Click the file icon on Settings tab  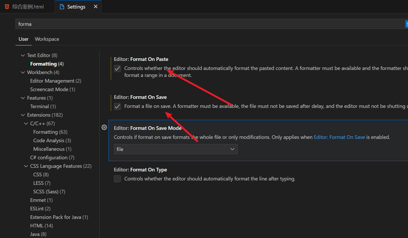click(x=62, y=7)
